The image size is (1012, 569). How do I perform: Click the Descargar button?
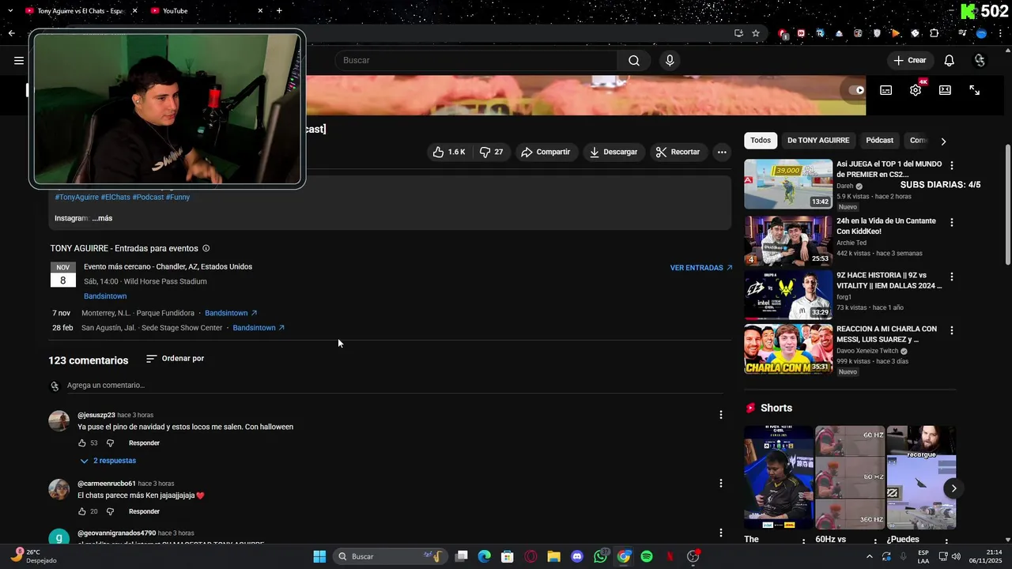[614, 152]
